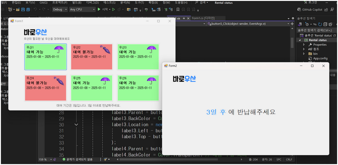This screenshot has height=165, width=338.
Task: Switch to the Form1.cs [디자인] tab
Action: (203, 18)
